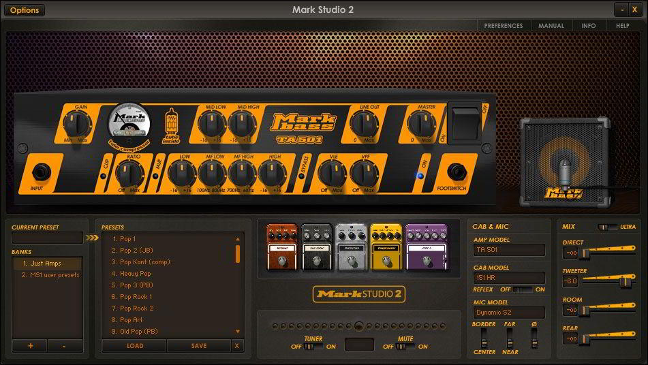
Task: Click the MF LOW EQ knob
Action: point(212,174)
